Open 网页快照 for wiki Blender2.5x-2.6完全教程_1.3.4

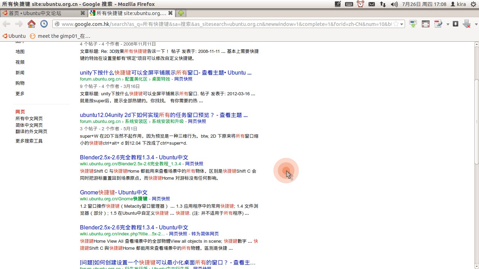(194, 164)
